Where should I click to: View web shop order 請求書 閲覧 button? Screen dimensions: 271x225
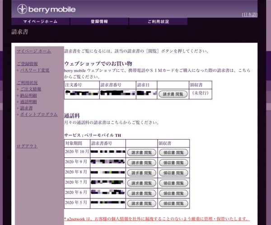[173, 94]
